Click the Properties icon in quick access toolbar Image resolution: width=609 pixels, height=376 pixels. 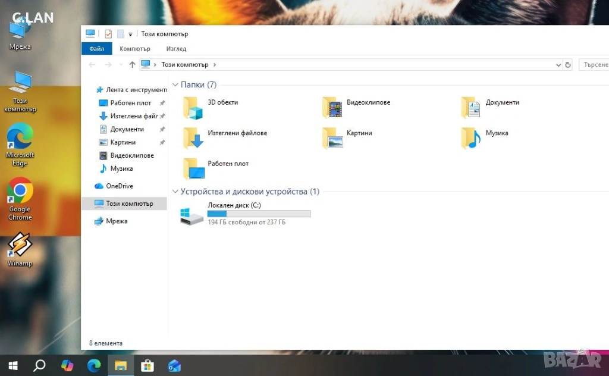click(x=108, y=34)
